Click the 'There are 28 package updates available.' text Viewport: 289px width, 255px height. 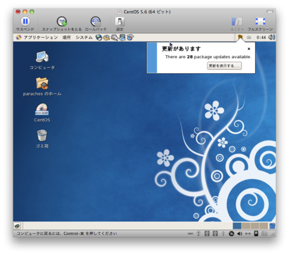[x=208, y=57]
